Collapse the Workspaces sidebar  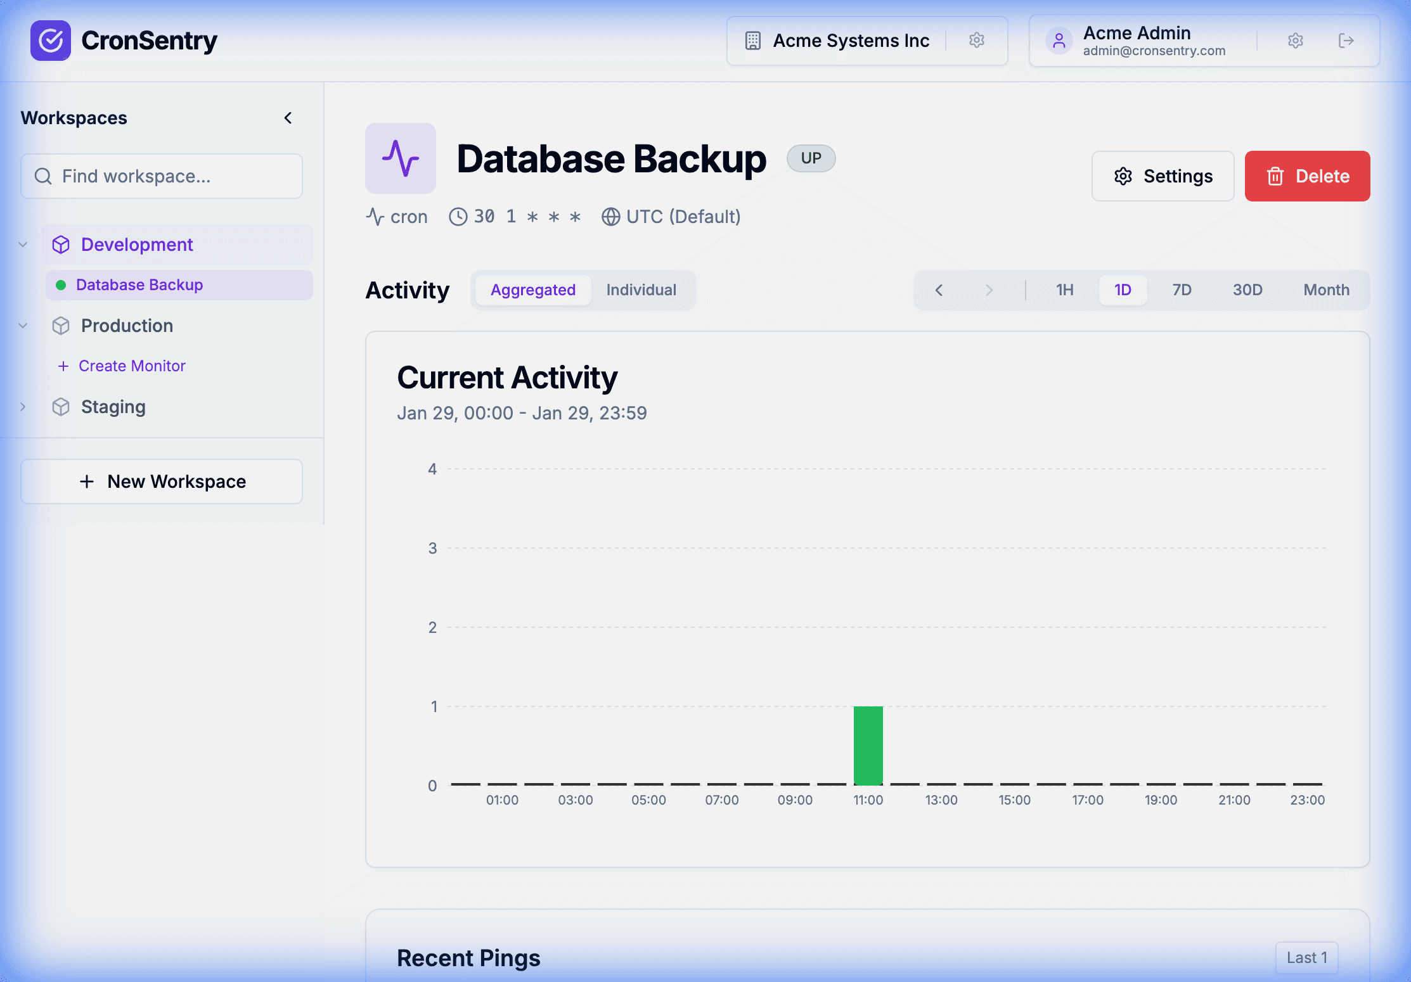tap(288, 118)
